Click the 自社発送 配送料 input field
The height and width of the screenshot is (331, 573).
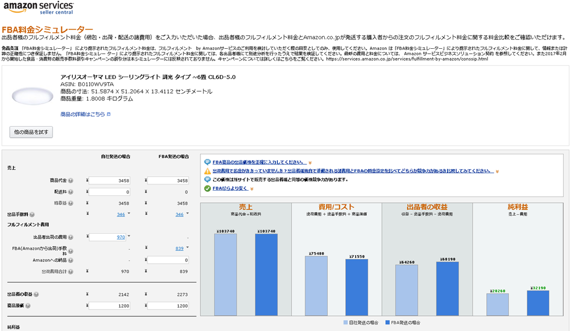[110, 192]
